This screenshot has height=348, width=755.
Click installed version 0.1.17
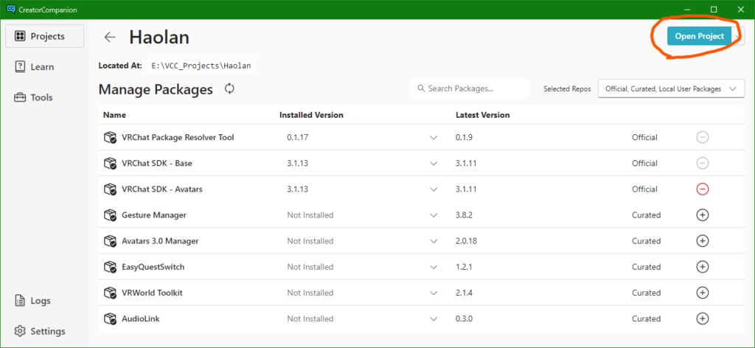pyautogui.click(x=298, y=138)
